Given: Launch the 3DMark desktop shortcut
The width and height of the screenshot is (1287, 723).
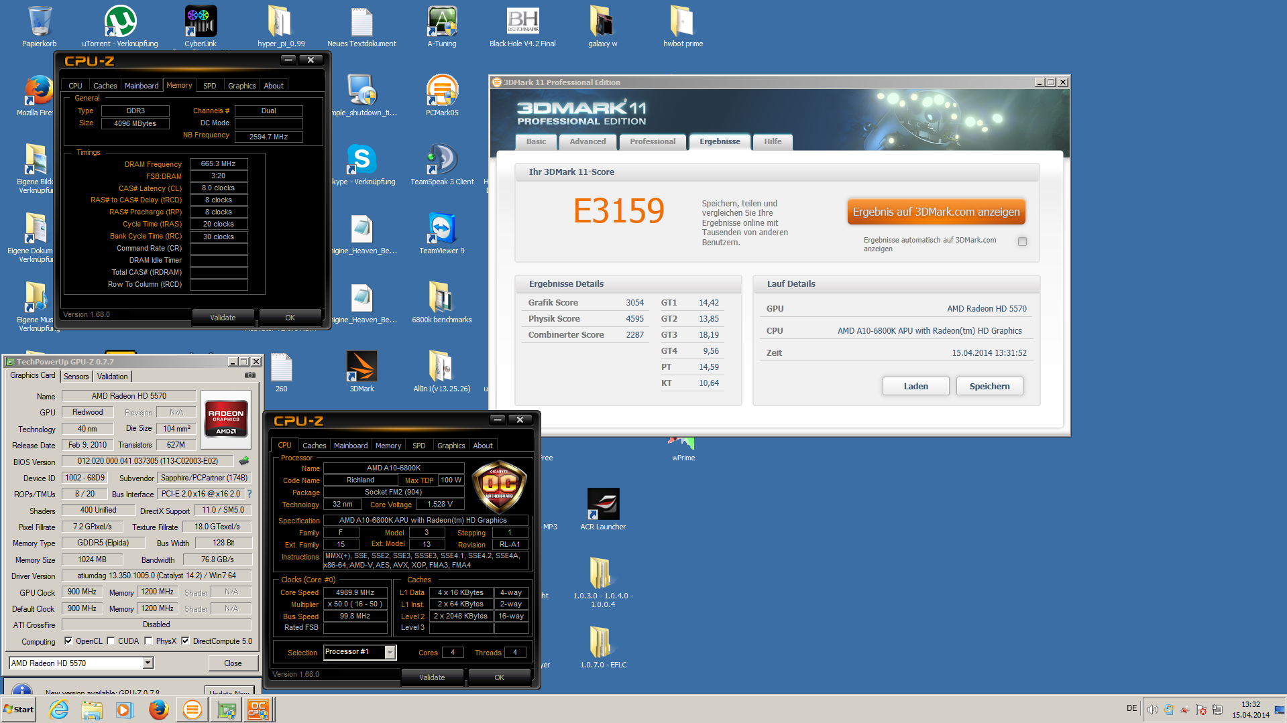Looking at the screenshot, I should (x=361, y=371).
